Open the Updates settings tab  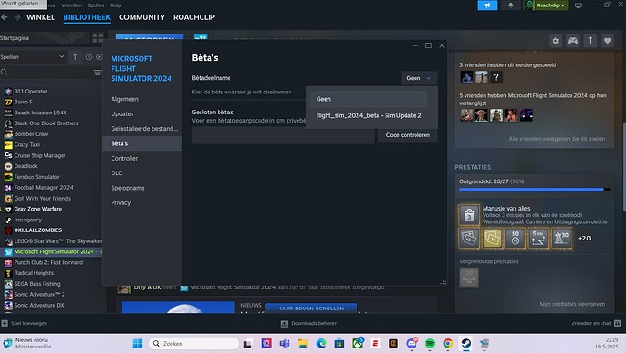(122, 113)
